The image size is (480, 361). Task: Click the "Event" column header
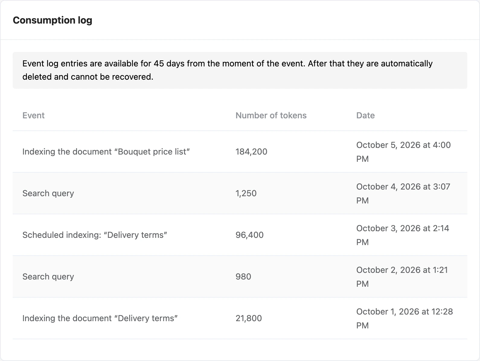pos(34,115)
